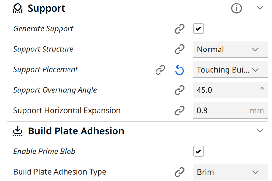Click the Support Overhang Angle field
Viewport: 272px width, 181px height.
[226, 90]
